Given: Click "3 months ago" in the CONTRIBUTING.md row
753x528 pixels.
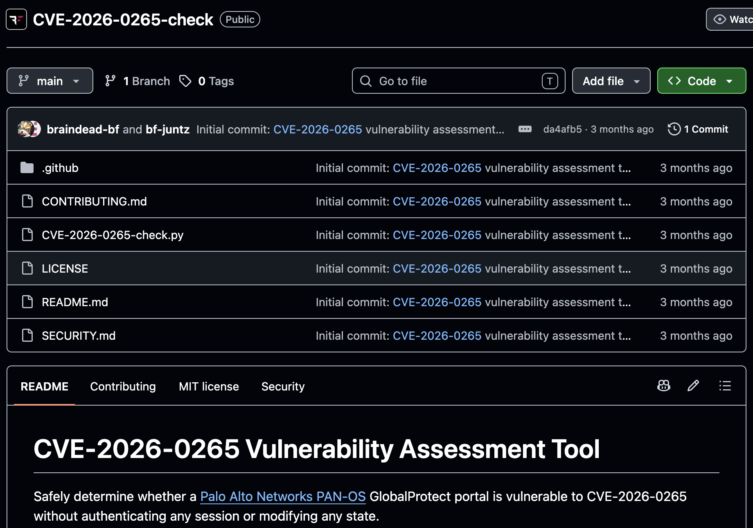Looking at the screenshot, I should click(x=696, y=201).
